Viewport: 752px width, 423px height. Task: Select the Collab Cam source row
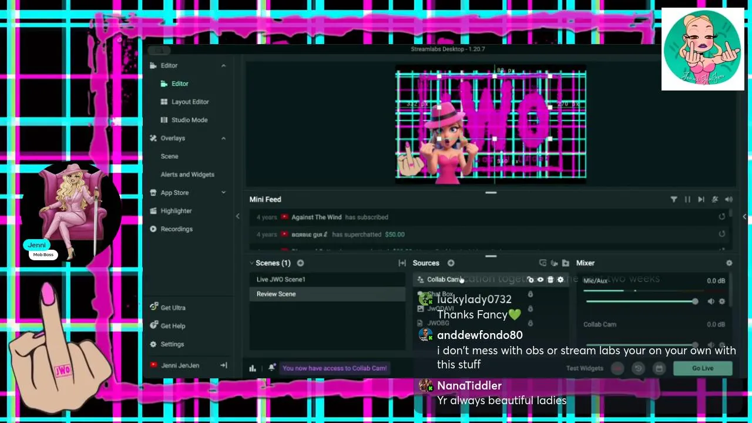pos(491,280)
